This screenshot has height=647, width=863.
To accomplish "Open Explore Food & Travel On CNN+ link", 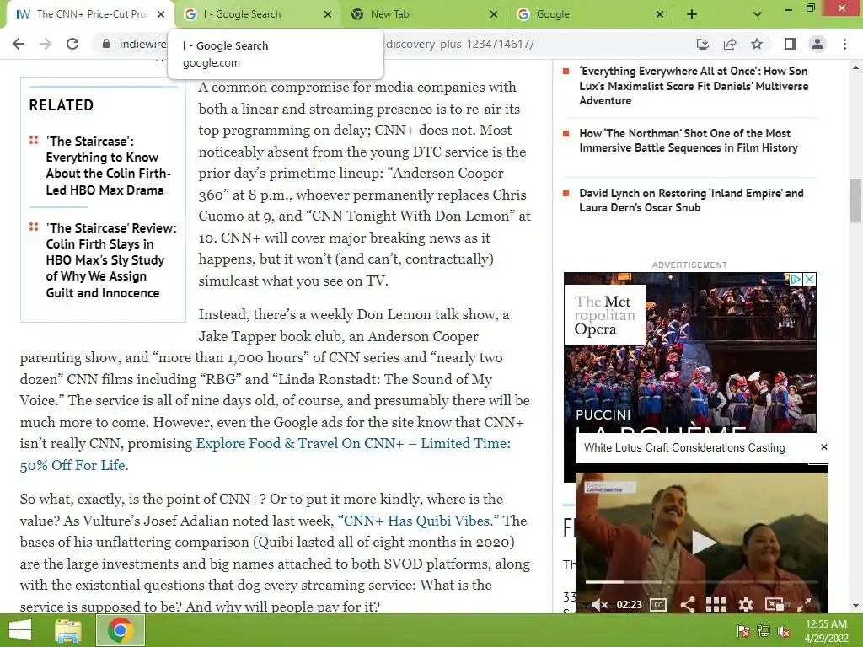I will coord(265,454).
